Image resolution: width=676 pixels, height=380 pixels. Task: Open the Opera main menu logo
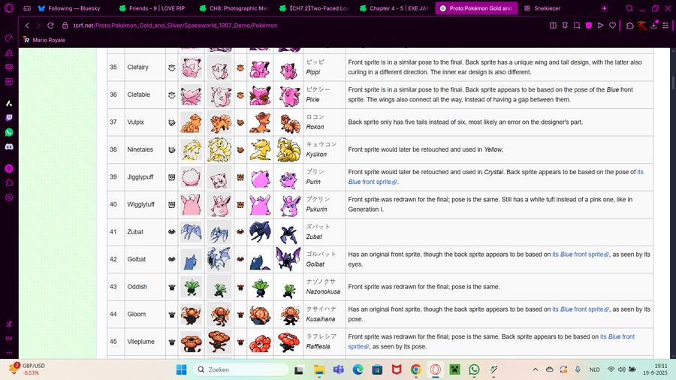point(9,8)
